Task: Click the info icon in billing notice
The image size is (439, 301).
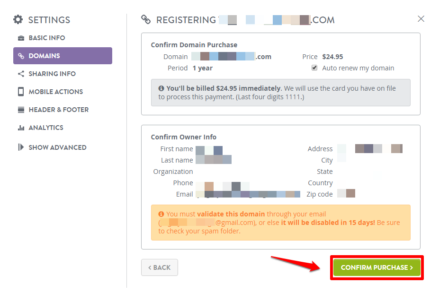Action: 161,88
